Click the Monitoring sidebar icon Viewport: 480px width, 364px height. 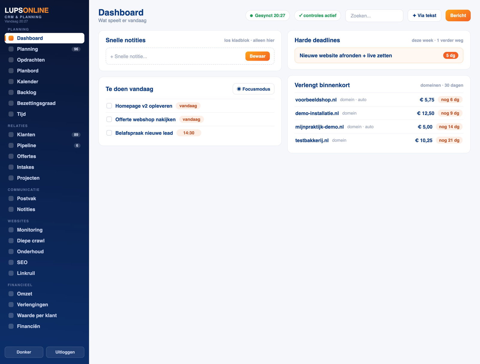click(11, 230)
